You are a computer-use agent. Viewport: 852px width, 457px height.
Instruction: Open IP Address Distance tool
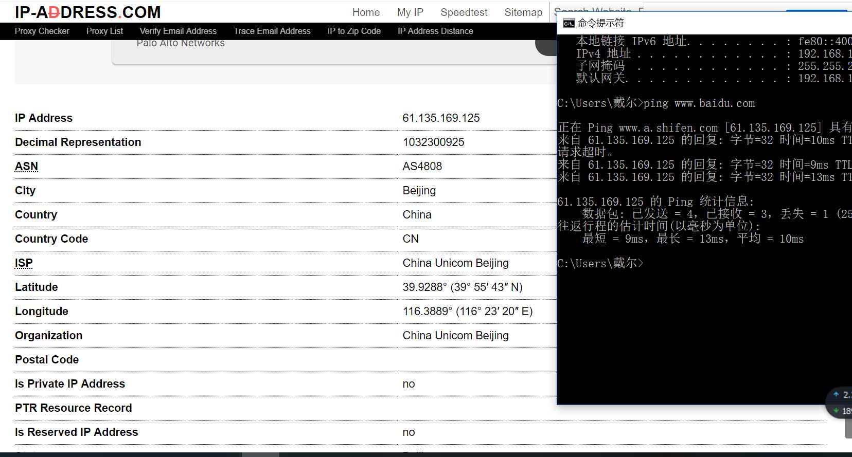pyautogui.click(x=435, y=31)
